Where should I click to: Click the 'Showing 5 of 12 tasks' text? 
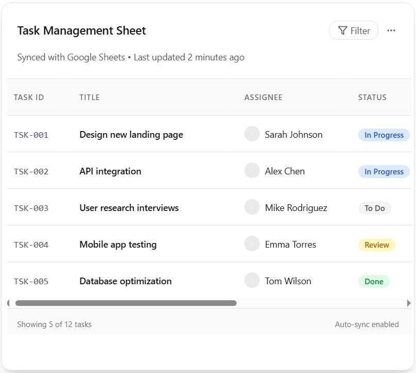pos(55,325)
